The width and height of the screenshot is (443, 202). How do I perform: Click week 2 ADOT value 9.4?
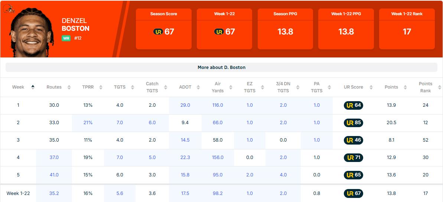185,123
